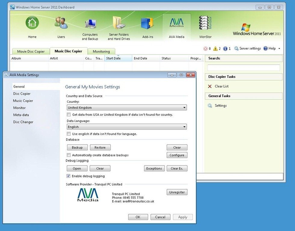295x231 pixels.
Task: Click Cancel in AVA Media Settings
Action: [160, 217]
